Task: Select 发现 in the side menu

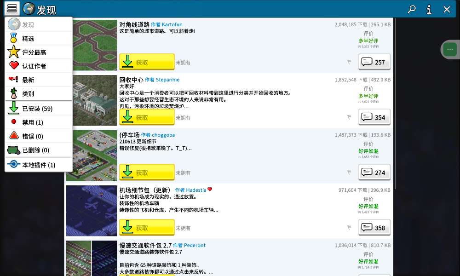Action: coord(39,24)
